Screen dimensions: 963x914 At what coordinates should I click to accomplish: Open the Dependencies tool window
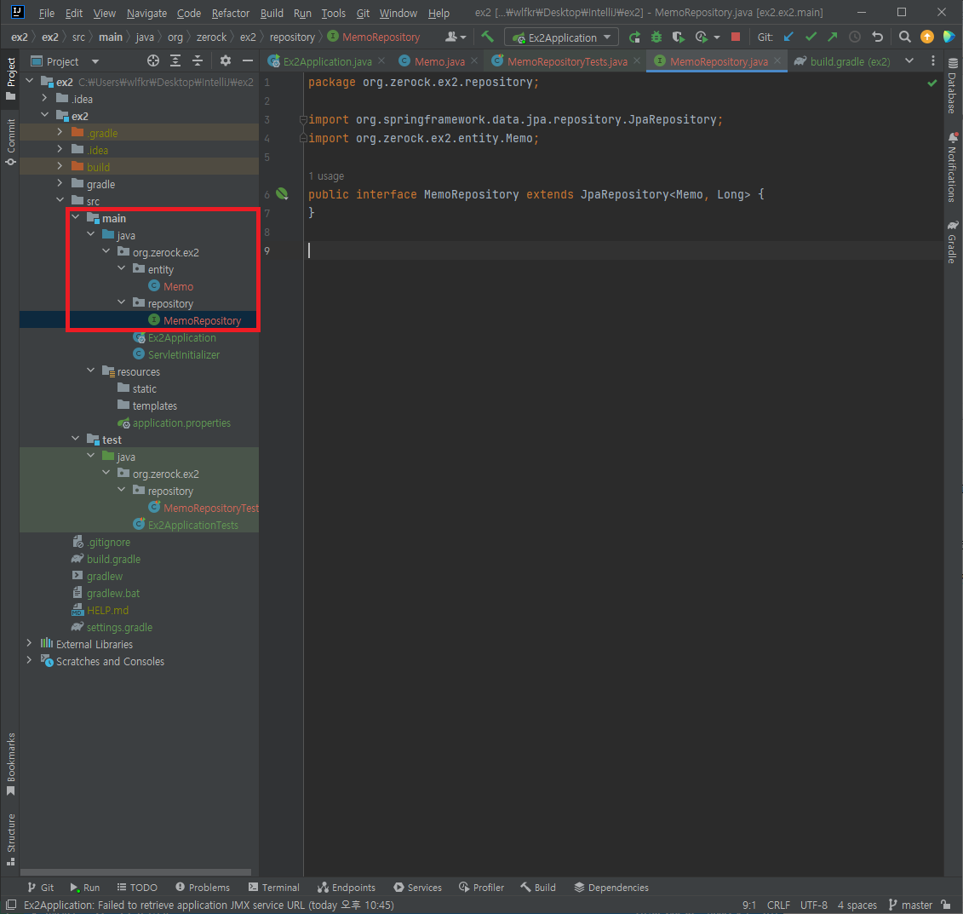(x=611, y=887)
